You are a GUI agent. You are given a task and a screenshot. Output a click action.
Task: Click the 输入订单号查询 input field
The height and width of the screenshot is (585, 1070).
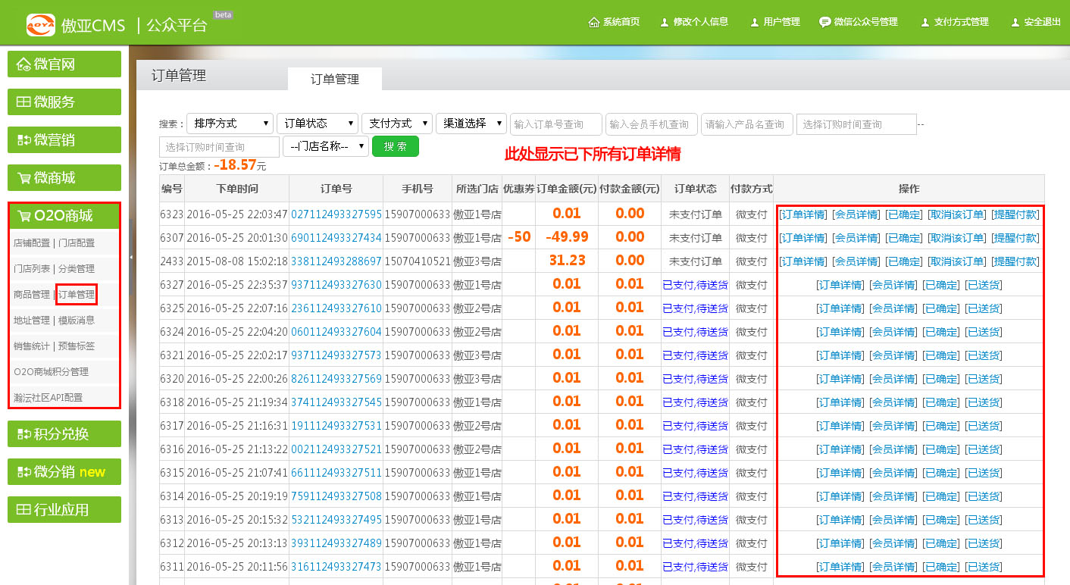(556, 124)
